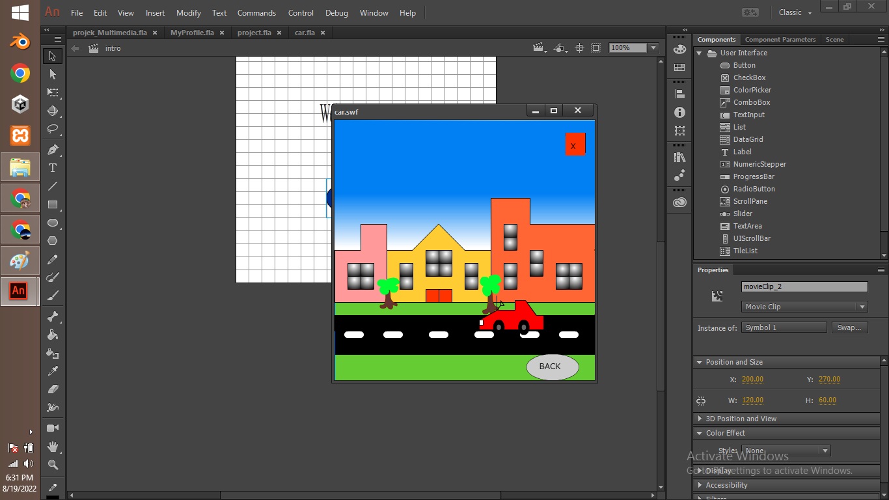Click the movieClip_2 instance name field
This screenshot has width=889, height=500.
pyautogui.click(x=804, y=286)
